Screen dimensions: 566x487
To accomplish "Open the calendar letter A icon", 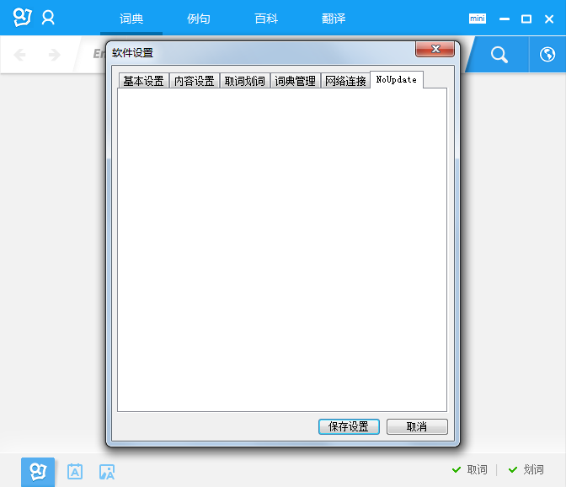I will [75, 472].
